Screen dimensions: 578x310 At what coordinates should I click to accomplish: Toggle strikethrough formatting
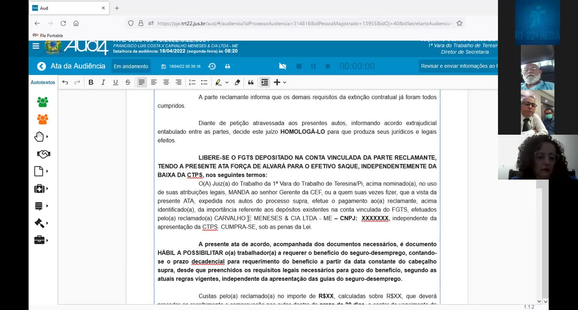click(x=128, y=82)
